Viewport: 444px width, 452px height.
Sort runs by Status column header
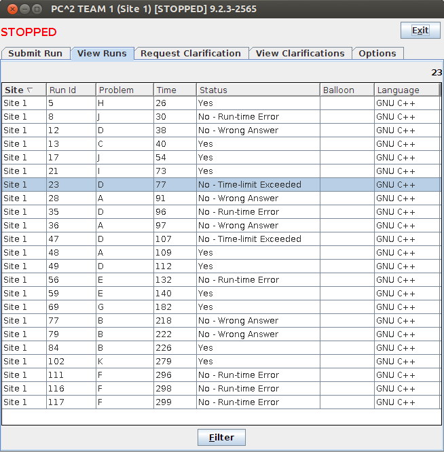coord(258,90)
